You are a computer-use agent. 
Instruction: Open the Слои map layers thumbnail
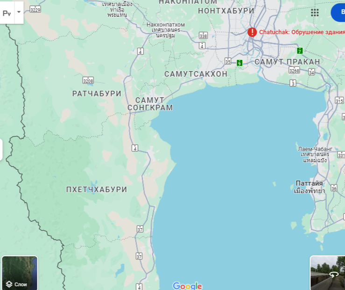click(x=20, y=273)
